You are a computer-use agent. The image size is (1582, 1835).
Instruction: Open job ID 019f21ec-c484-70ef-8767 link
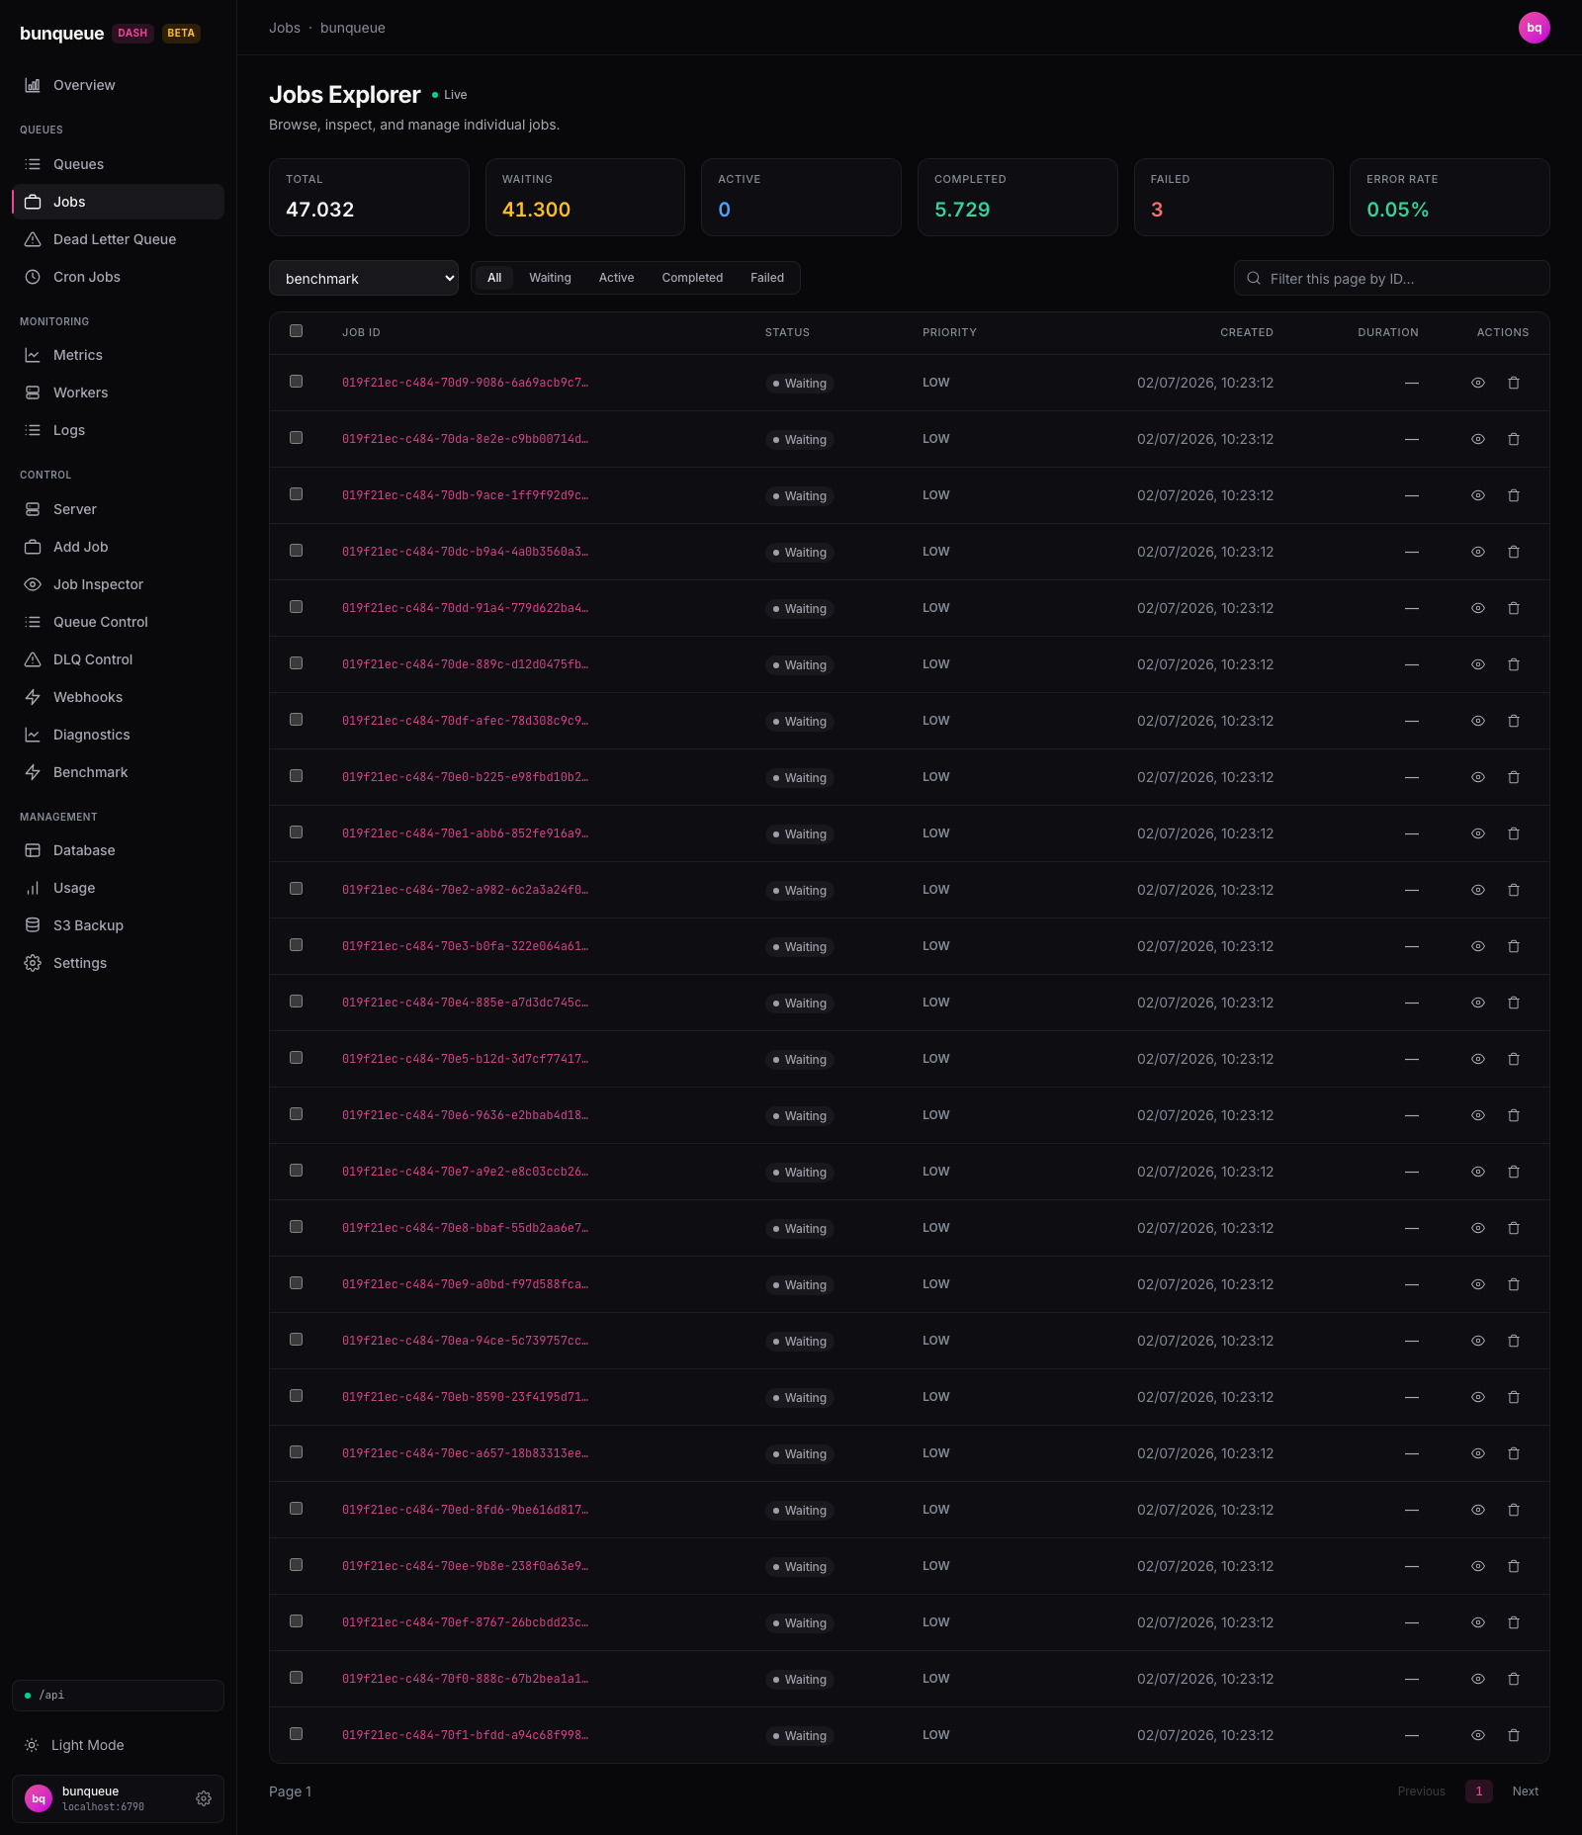tap(465, 1622)
